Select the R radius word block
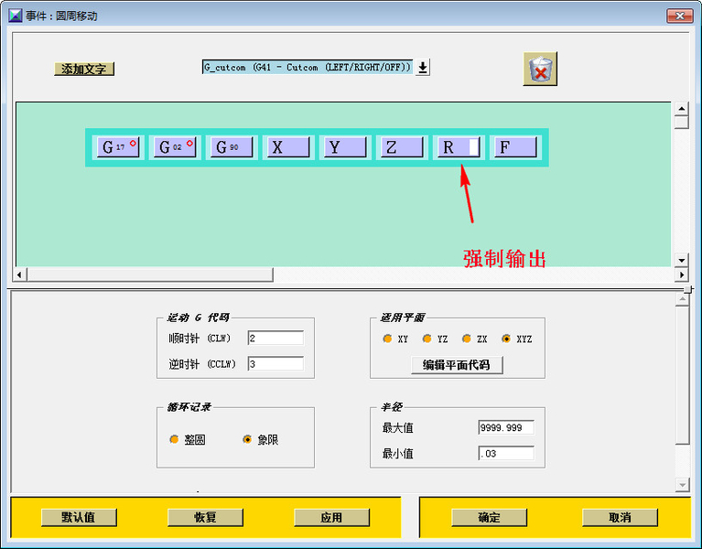The width and height of the screenshot is (702, 549). pyautogui.click(x=458, y=147)
